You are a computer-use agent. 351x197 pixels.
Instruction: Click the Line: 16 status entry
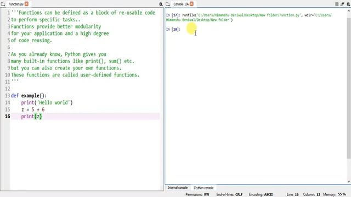[x=292, y=195]
